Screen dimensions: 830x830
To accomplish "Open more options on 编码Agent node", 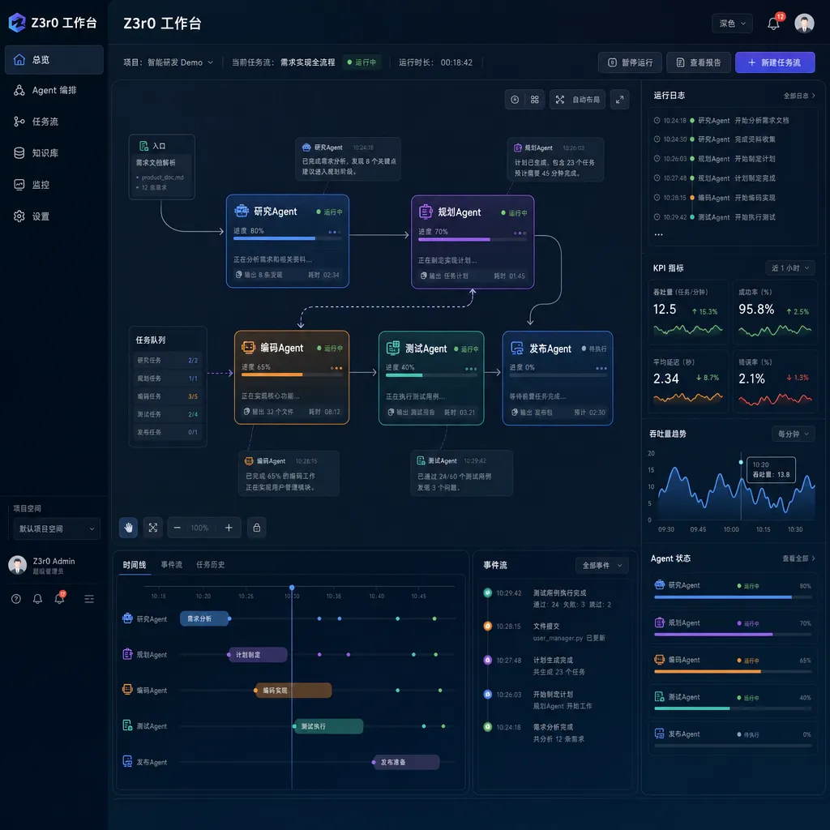I will (x=336, y=368).
